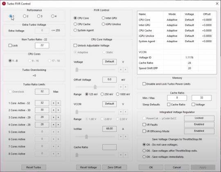Decrease 3 Cores Active ratio arrow
This screenshot has height=172, width=221.
54,117
